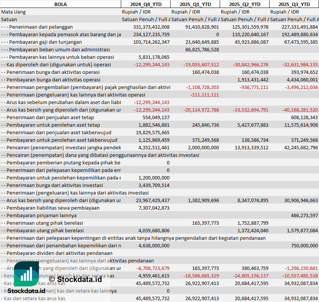Select Penerimaan dari pelanggan row label
This screenshot has width=319, height=302.
(x=41, y=27)
